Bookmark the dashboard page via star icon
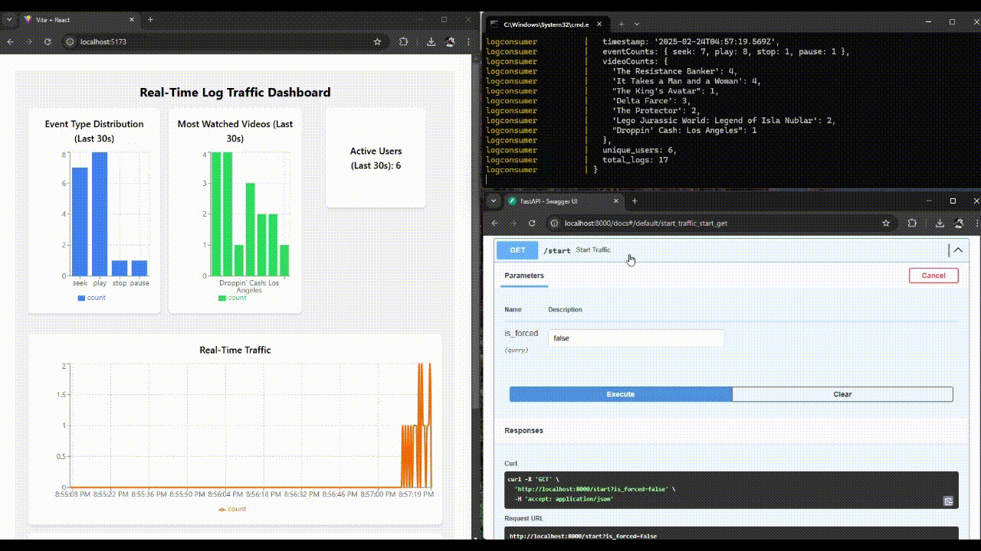981x551 pixels. point(377,42)
